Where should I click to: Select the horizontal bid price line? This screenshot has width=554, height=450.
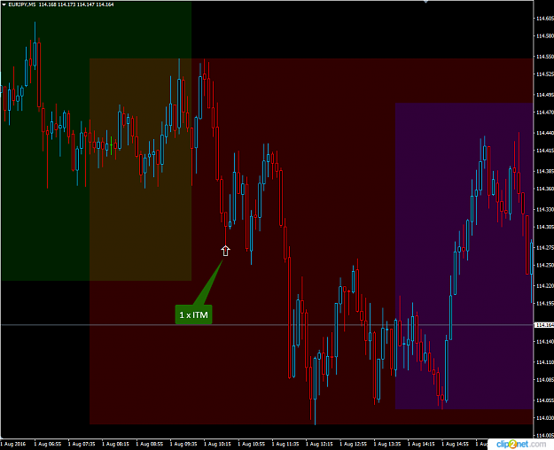click(x=267, y=324)
